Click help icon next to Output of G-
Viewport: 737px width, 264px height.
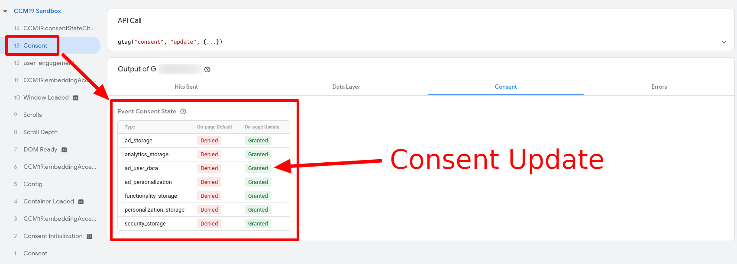click(207, 70)
